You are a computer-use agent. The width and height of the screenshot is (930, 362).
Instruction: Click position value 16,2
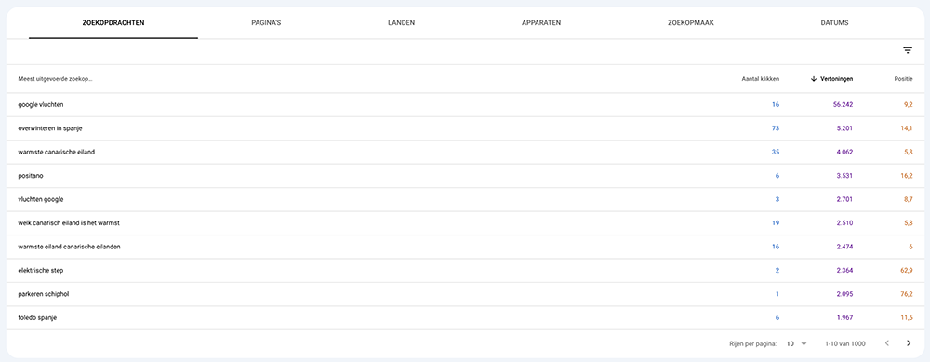(x=907, y=176)
